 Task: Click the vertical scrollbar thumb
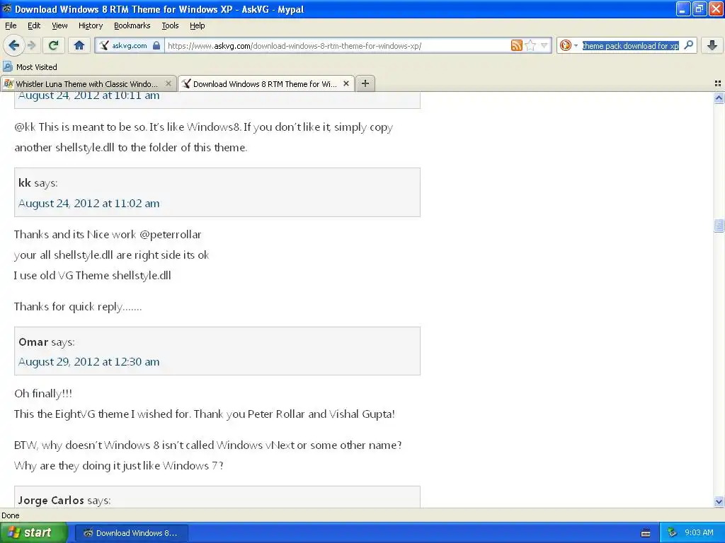click(719, 226)
